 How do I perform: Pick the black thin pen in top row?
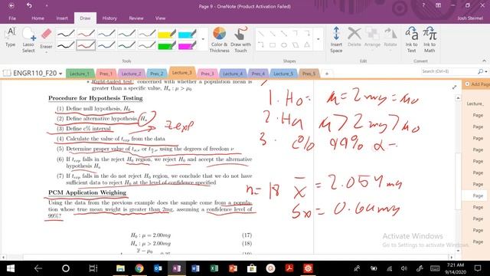click(66, 34)
